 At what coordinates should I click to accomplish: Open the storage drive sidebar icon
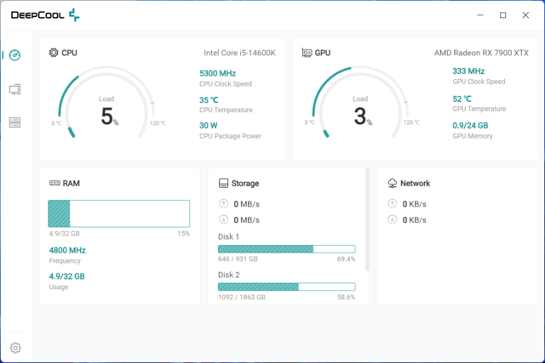(x=14, y=122)
